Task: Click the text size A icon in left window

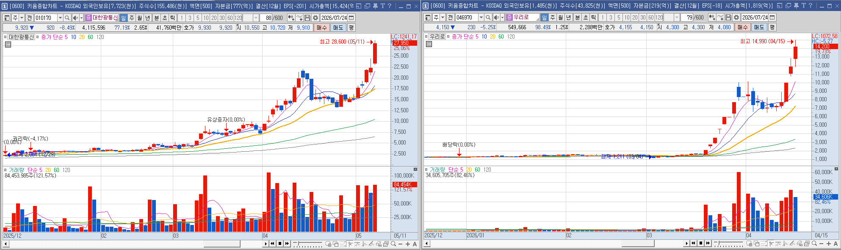Action: pyautogui.click(x=415, y=244)
